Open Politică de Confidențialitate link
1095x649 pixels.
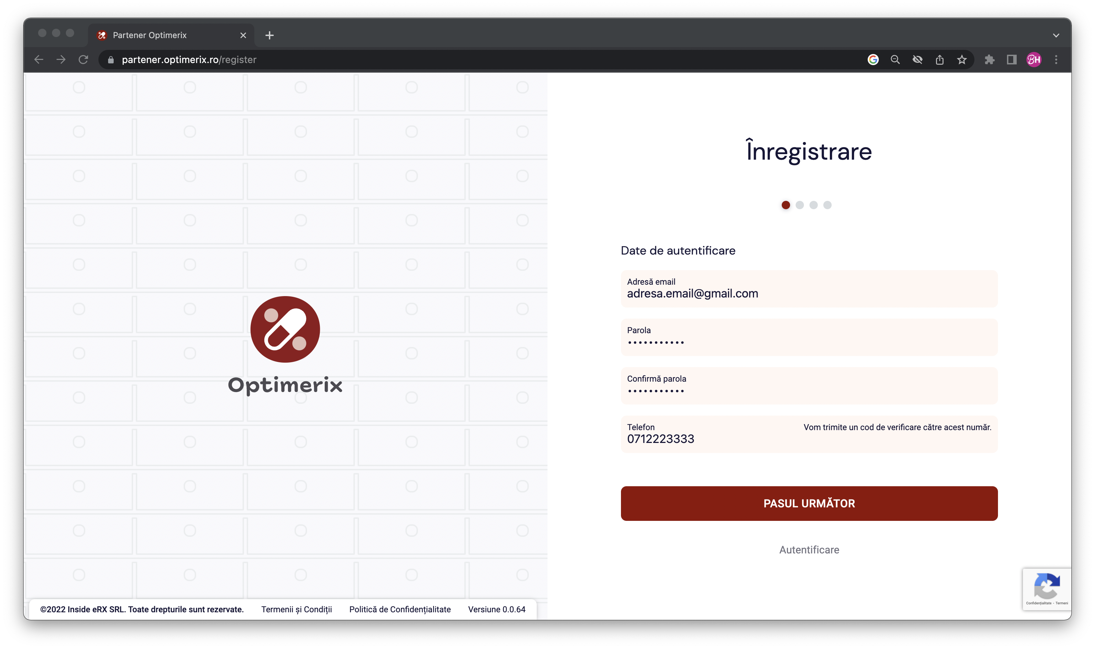tap(400, 610)
